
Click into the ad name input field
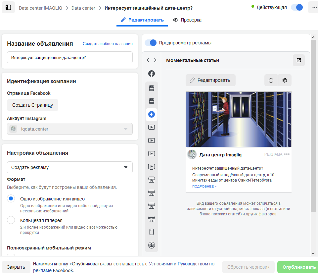[70, 57]
